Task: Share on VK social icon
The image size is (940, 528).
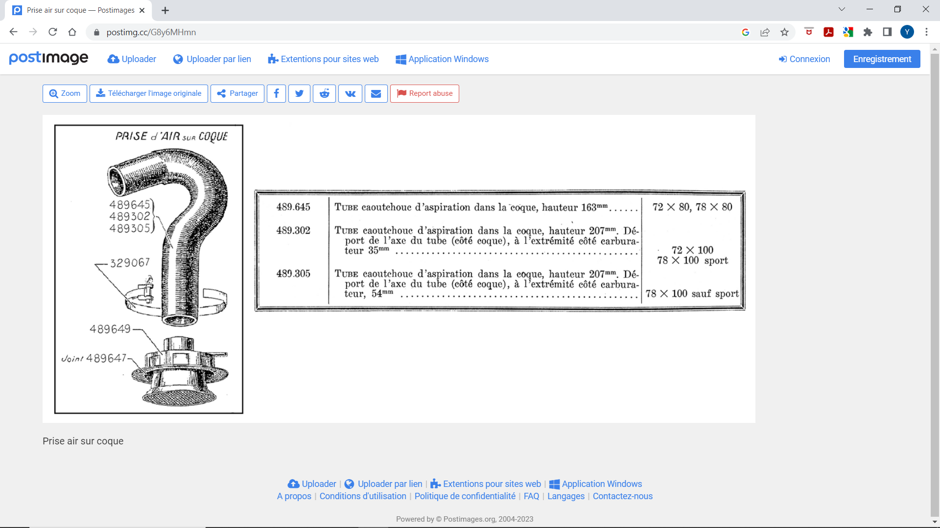Action: pos(350,93)
